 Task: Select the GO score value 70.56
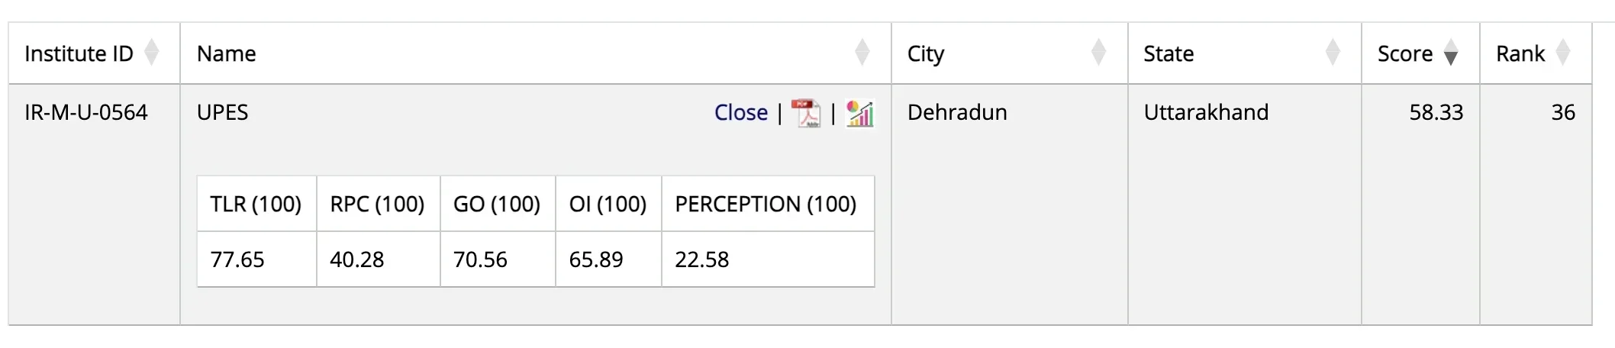(480, 259)
